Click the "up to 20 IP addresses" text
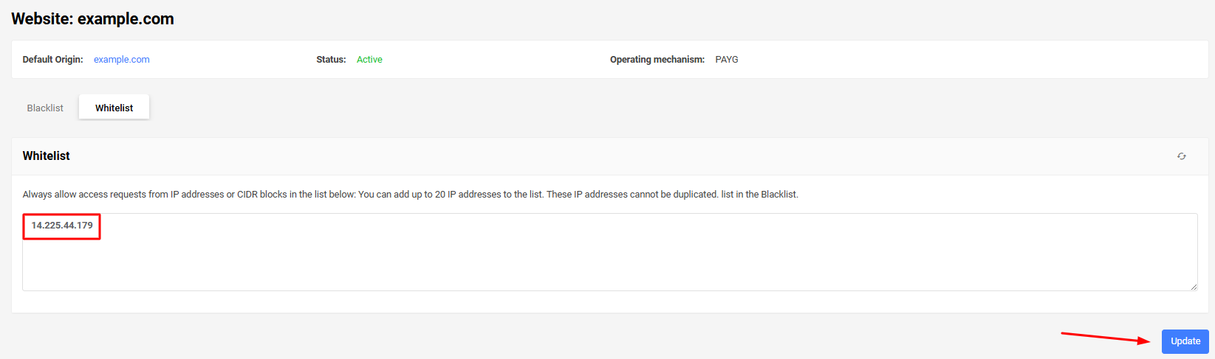 (x=456, y=195)
